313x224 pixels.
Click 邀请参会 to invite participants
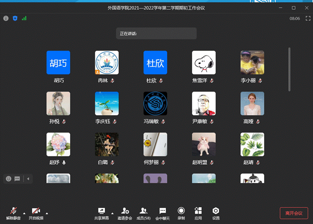[x=125, y=211]
